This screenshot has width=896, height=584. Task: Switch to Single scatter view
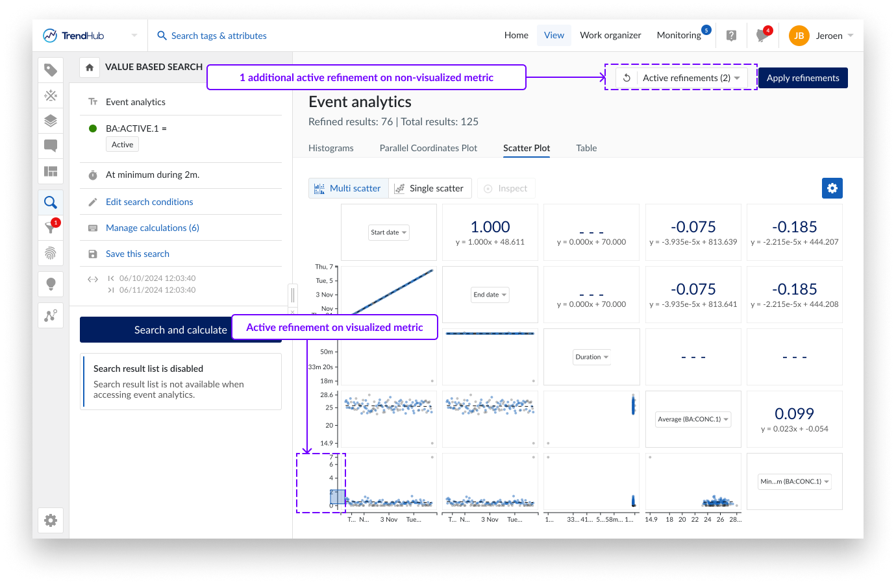[x=429, y=188]
